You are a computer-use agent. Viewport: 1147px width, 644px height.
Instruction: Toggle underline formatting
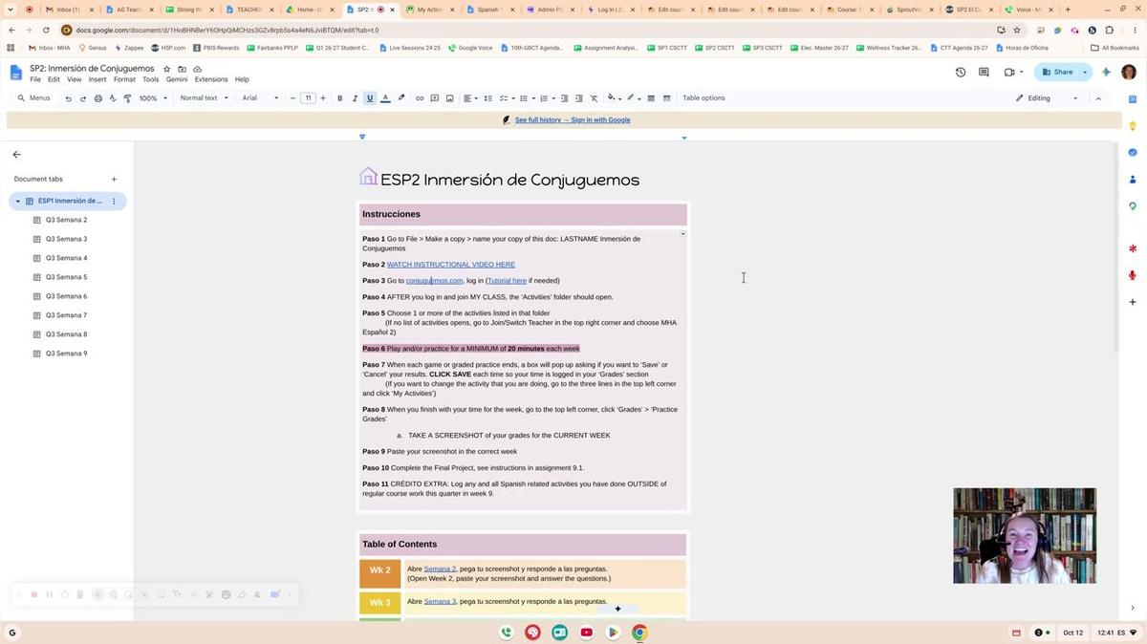(370, 98)
